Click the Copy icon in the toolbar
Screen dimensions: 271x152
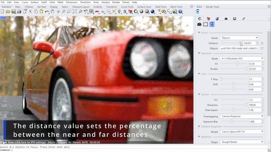tap(36, 11)
